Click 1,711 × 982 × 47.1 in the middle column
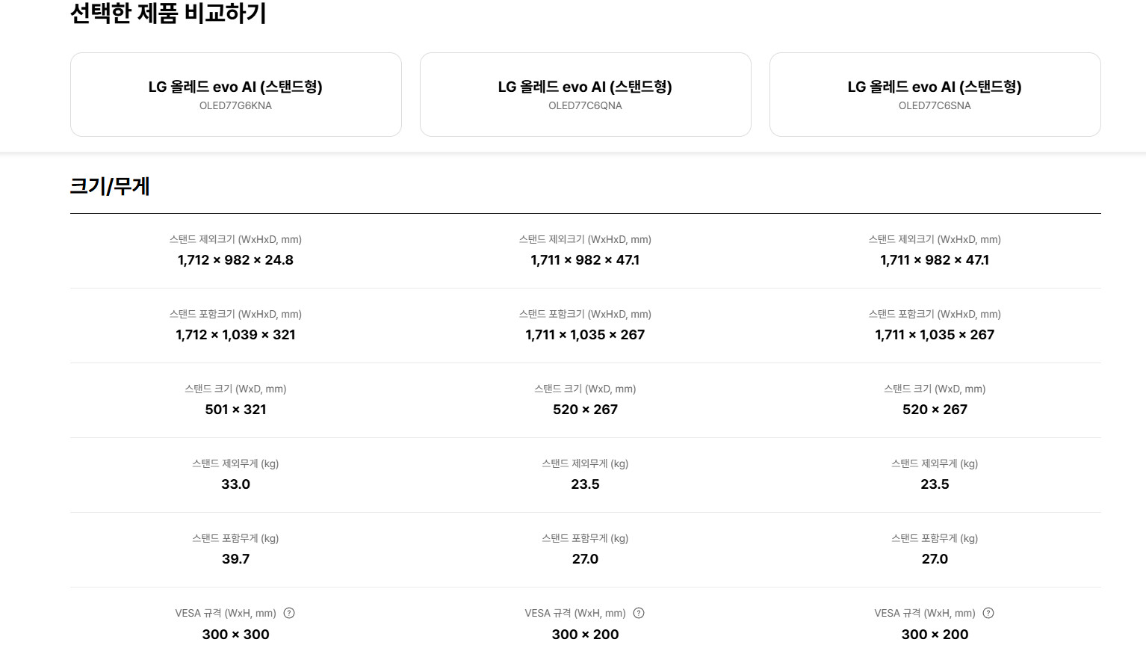The height and width of the screenshot is (660, 1146). [585, 260]
